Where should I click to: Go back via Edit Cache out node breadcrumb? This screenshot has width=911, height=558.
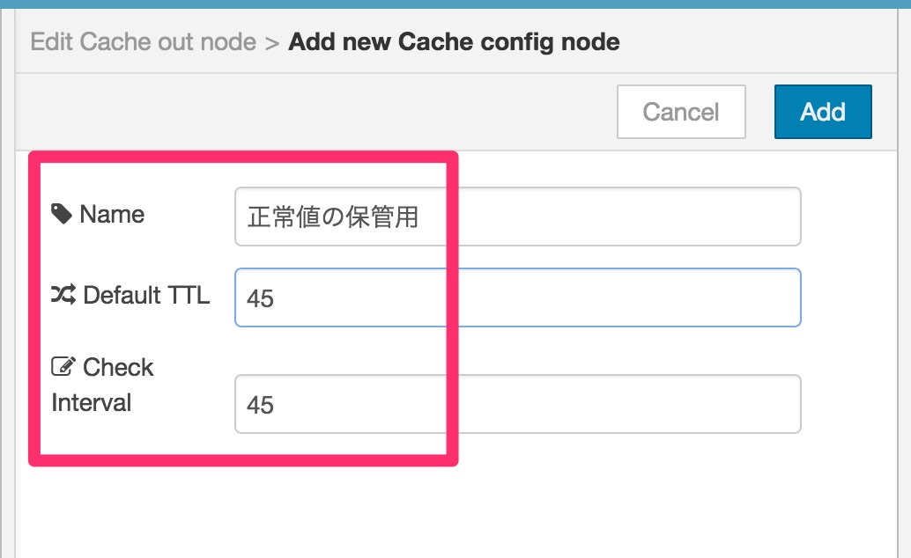(x=143, y=42)
